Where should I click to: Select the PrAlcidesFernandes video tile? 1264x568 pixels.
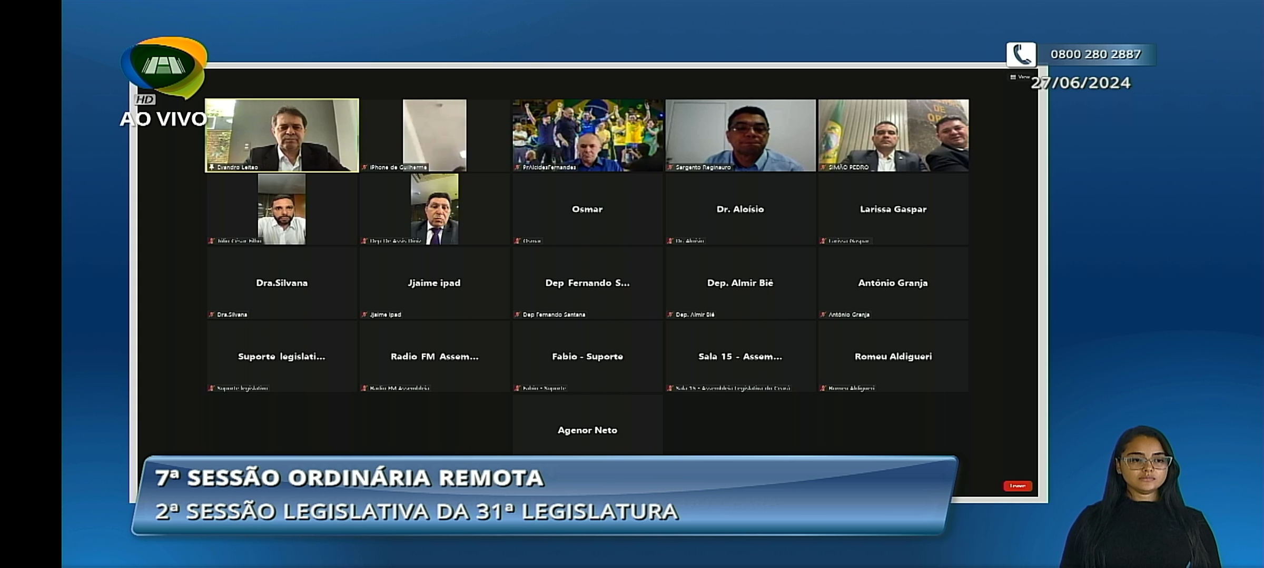(587, 135)
